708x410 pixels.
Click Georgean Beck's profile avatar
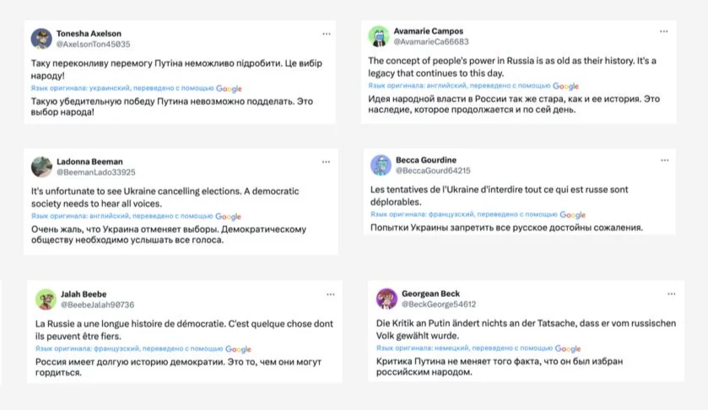[x=386, y=299]
